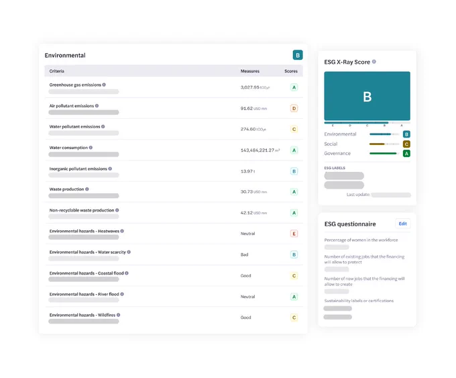
Task: Click info icon beside Air pollutant emissions
Action: pos(97,105)
